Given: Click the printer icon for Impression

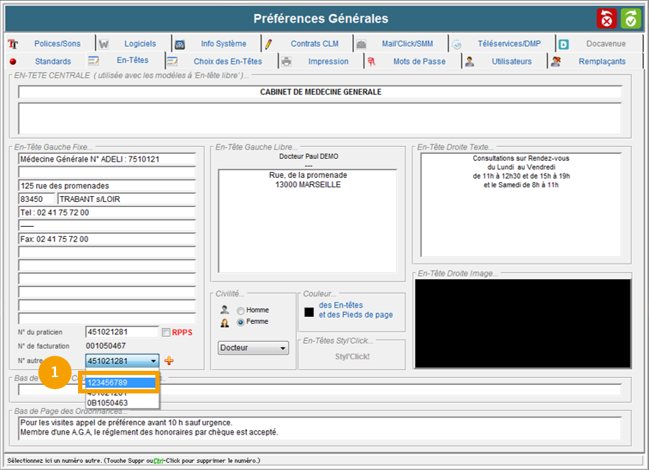Looking at the screenshot, I should pos(286,62).
